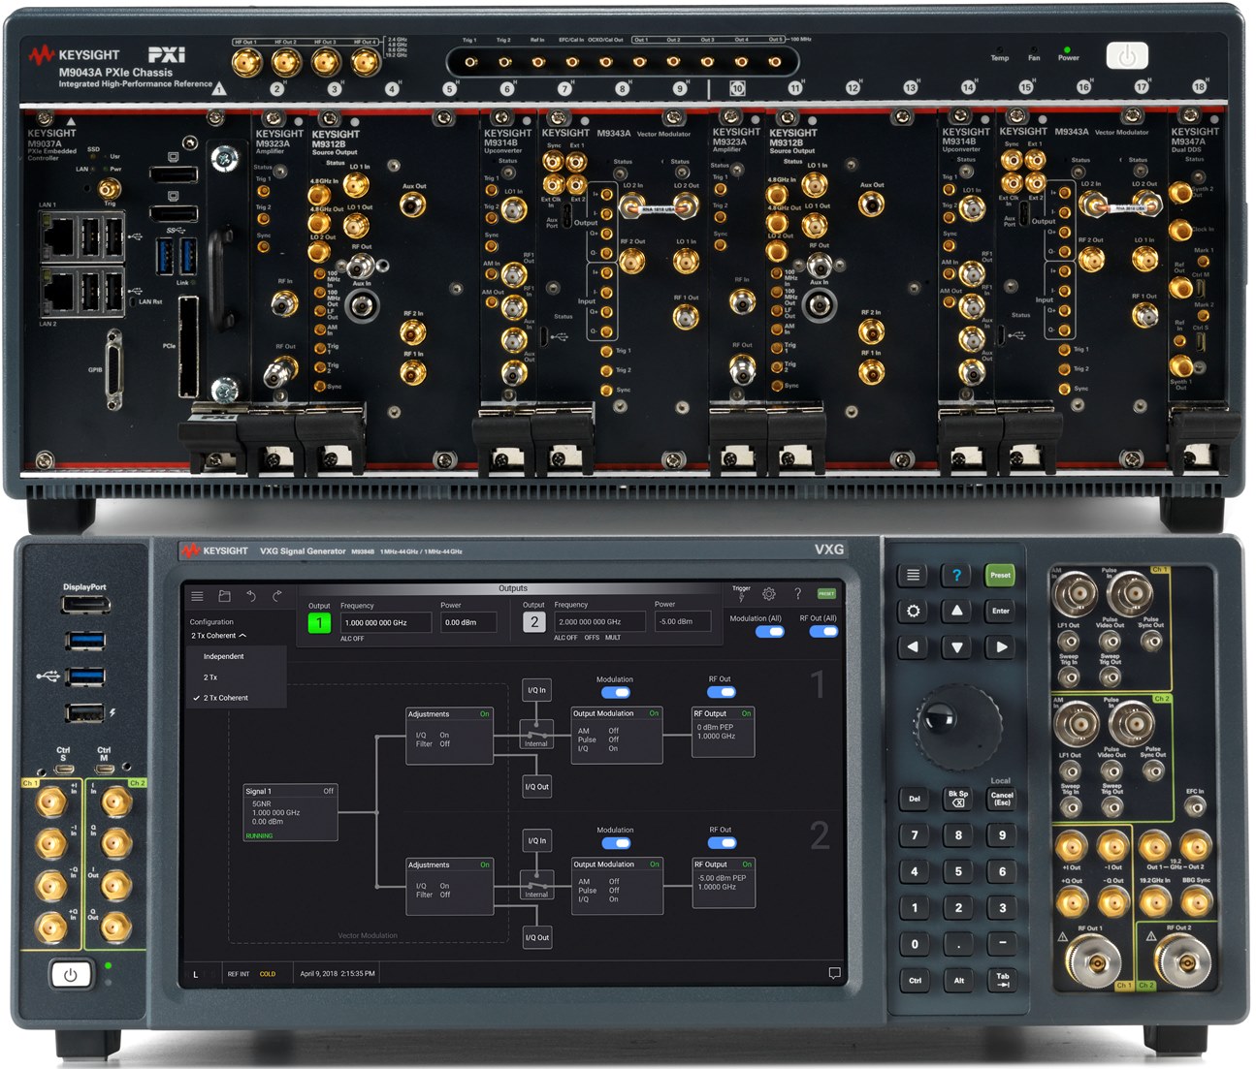1256x1069 pixels.
Task: Choose the 2 Tx configuration option
Action: 210,677
